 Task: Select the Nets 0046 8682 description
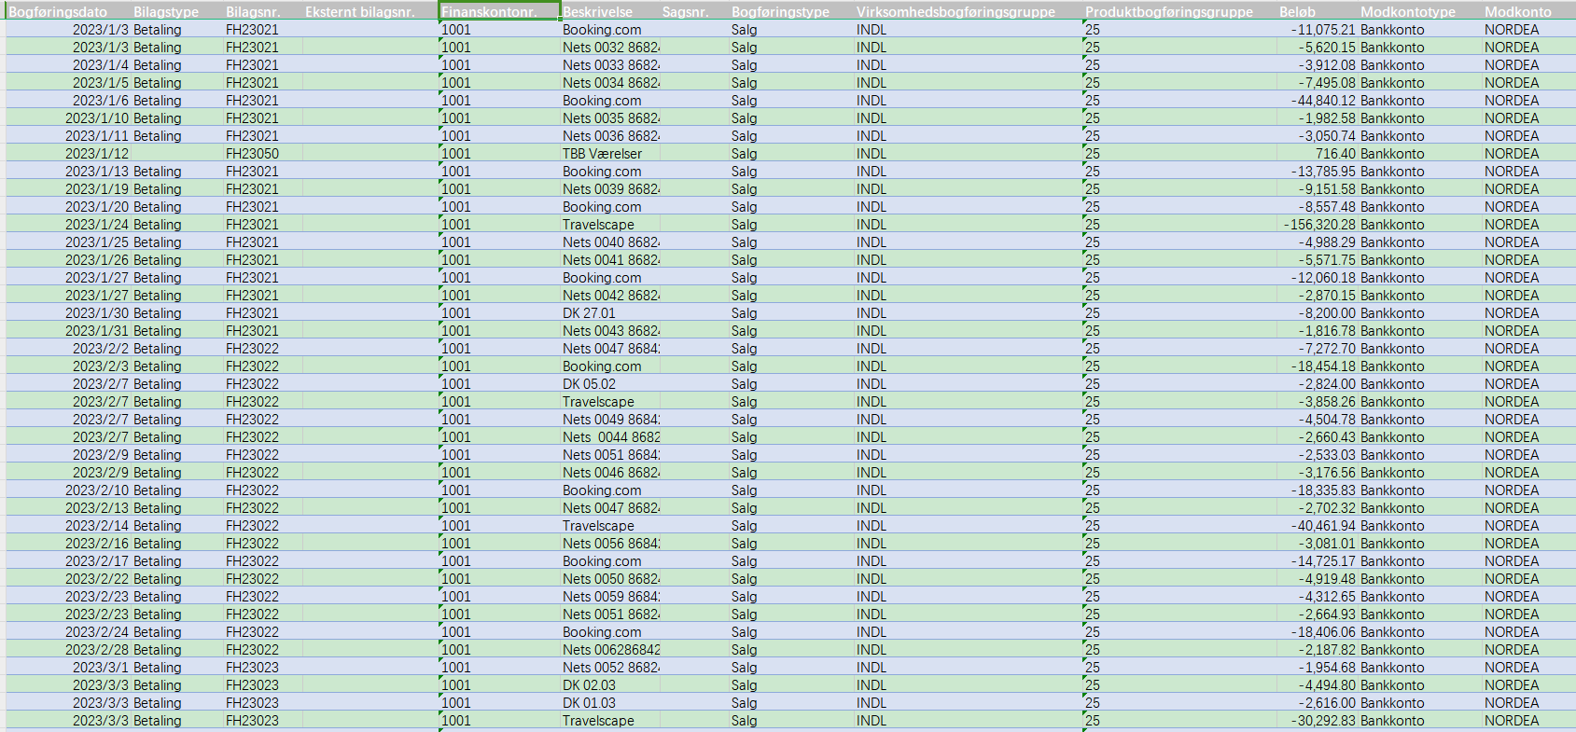coord(610,473)
